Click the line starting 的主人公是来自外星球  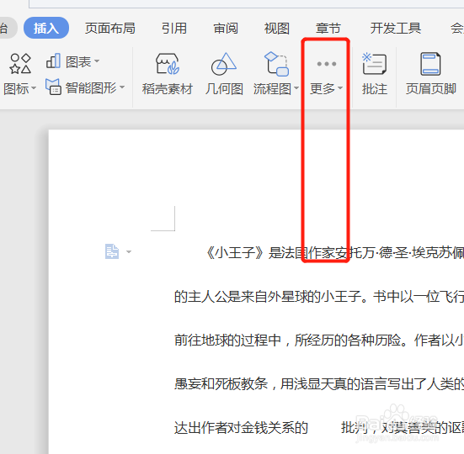point(319,297)
